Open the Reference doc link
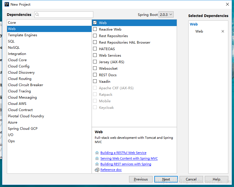234x187 pixels. click(111, 170)
